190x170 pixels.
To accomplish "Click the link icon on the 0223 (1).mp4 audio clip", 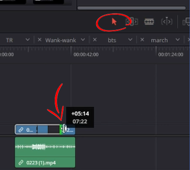I will tap(21, 163).
